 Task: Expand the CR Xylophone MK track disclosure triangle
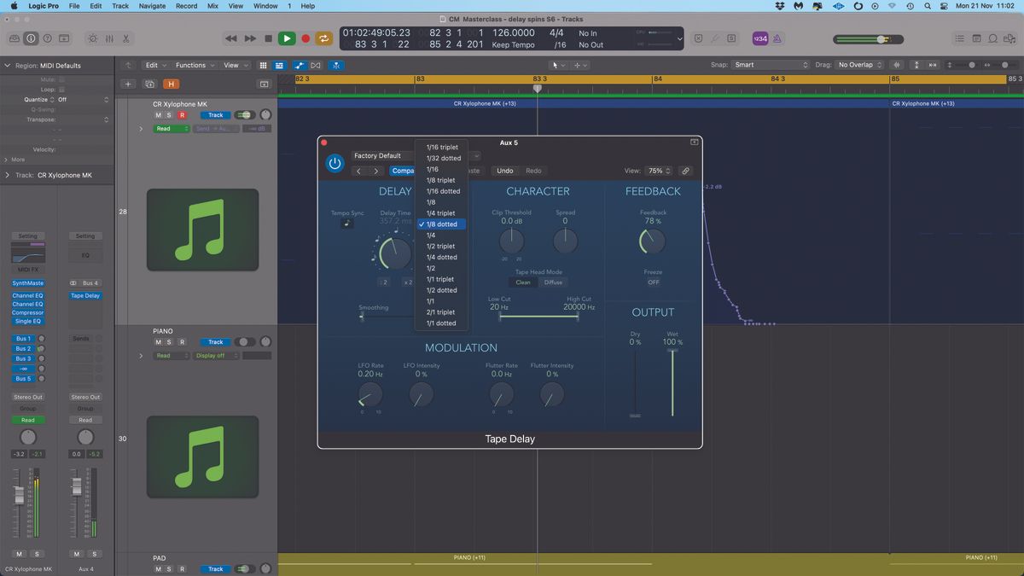point(141,128)
